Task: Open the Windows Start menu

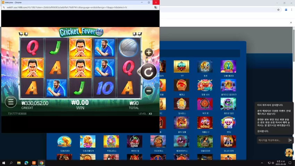Action: tap(3, 163)
